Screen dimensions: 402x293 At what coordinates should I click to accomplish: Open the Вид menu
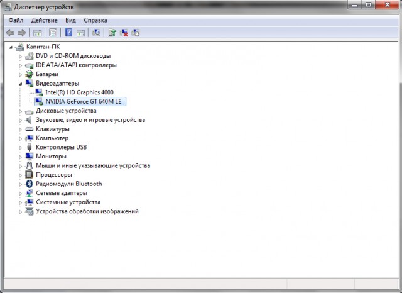[x=70, y=20]
